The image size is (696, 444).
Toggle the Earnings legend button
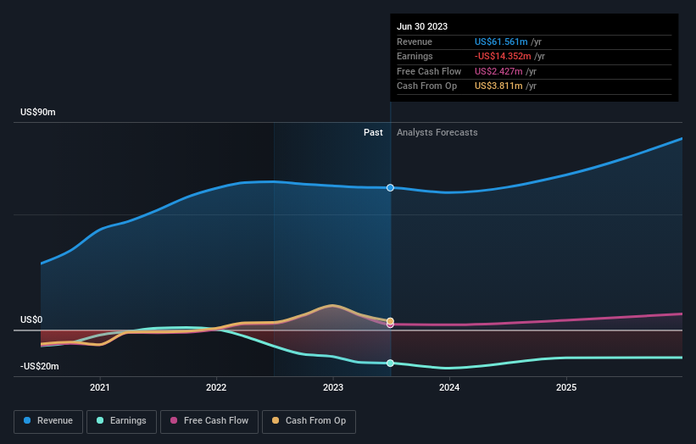121,421
